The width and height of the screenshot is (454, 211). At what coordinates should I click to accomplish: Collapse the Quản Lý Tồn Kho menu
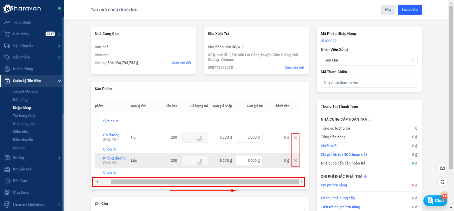point(59,81)
